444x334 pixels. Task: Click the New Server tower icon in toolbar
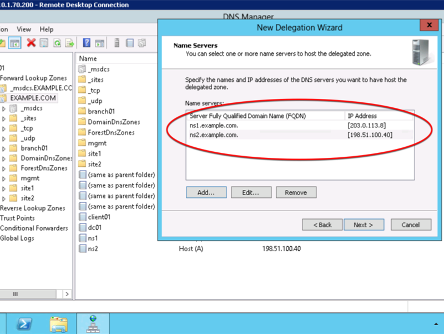[x=117, y=43]
